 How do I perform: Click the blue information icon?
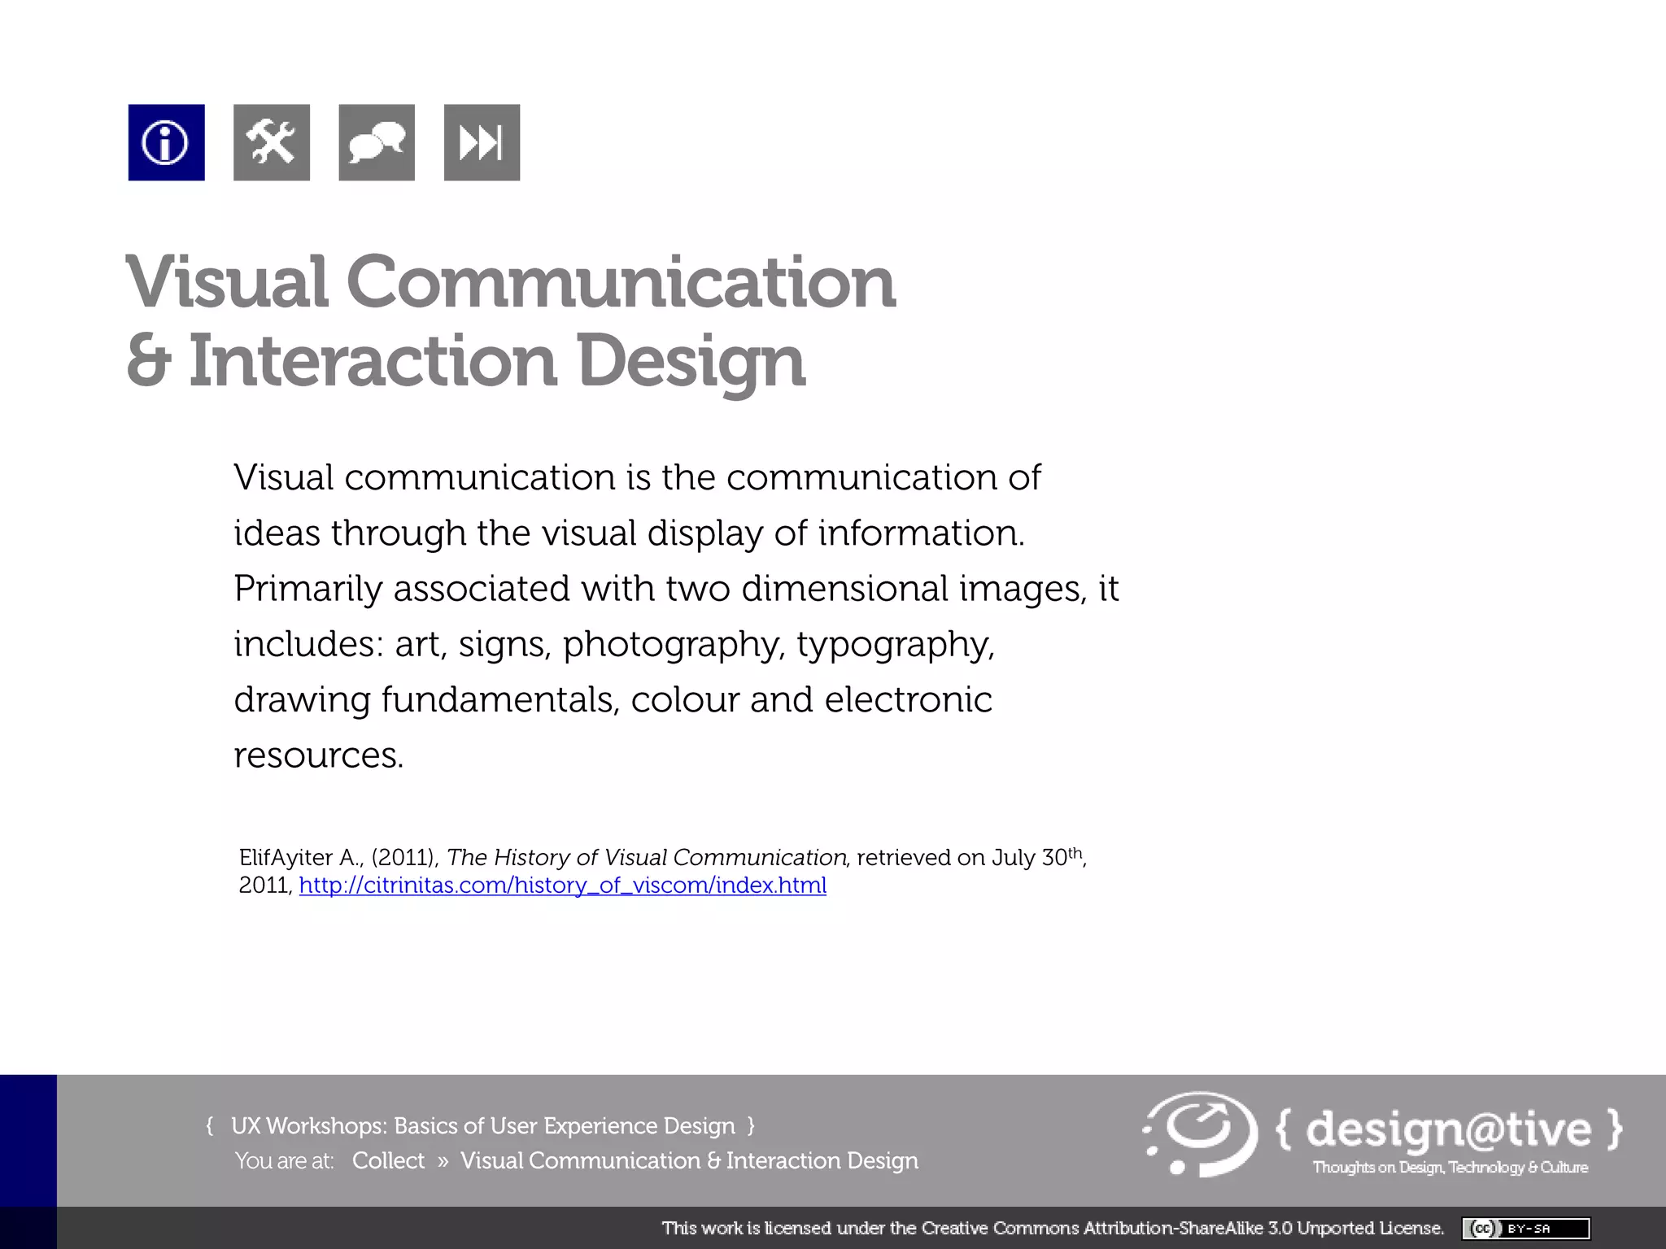[x=166, y=142]
